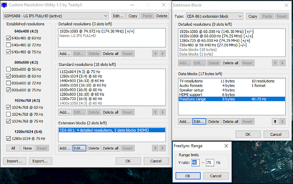This screenshot has width=293, height=184.
Task: Move FreeSync range up with arrow button
Action: point(275,122)
